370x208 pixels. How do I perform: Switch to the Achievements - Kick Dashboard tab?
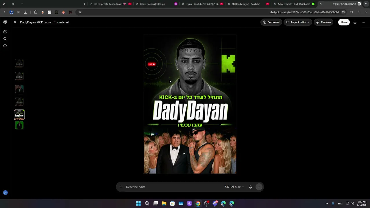click(295, 4)
